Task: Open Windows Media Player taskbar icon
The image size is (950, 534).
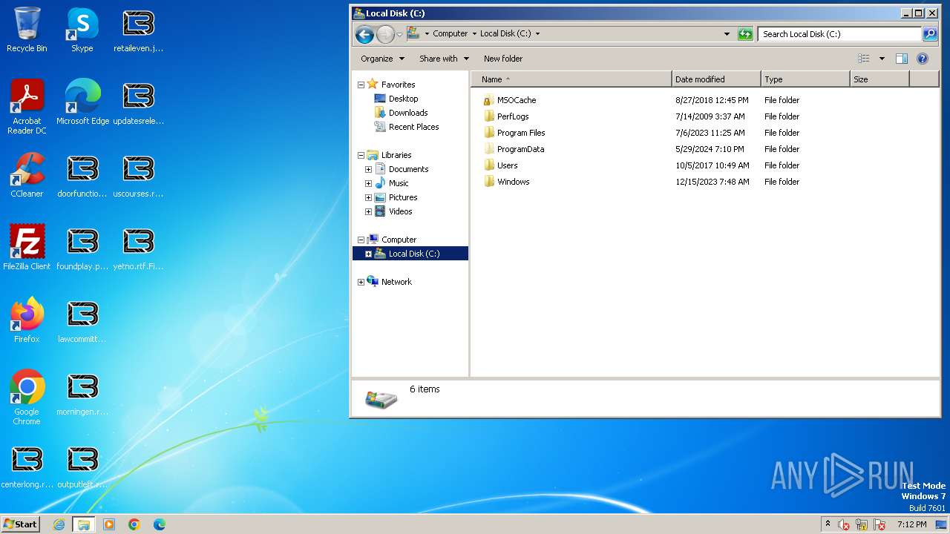Action: pos(109,524)
